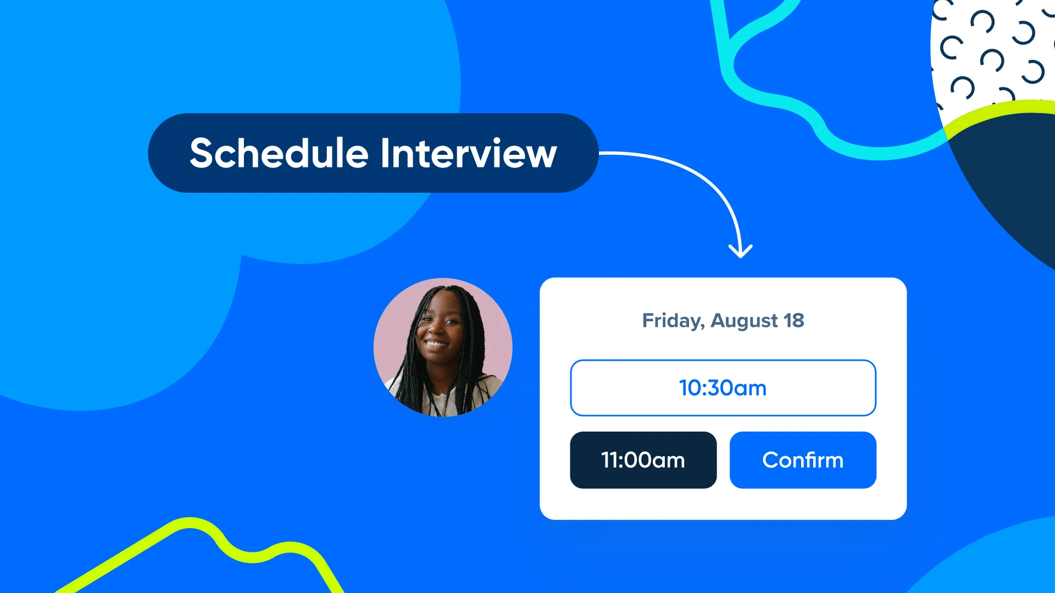Click the 10:30am time slot

coord(723,387)
